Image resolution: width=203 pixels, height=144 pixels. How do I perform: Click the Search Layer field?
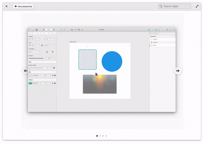pyautogui.click(x=162, y=33)
